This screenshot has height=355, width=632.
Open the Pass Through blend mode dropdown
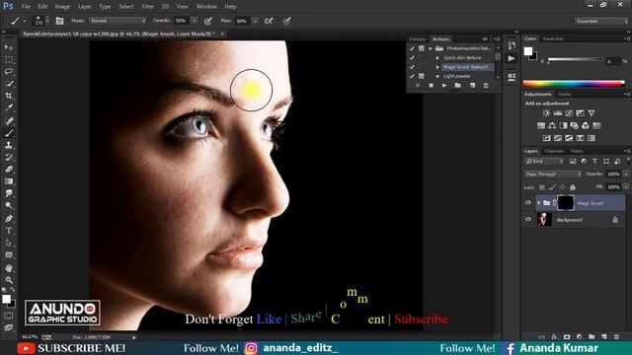pyautogui.click(x=553, y=174)
